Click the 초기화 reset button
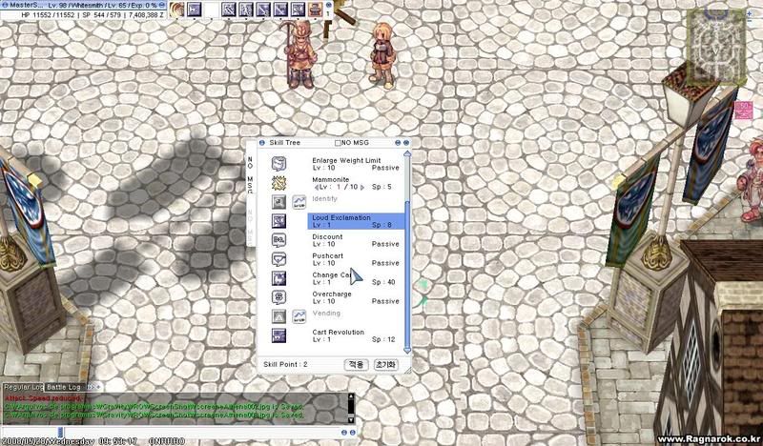763x446 pixels. pos(386,364)
